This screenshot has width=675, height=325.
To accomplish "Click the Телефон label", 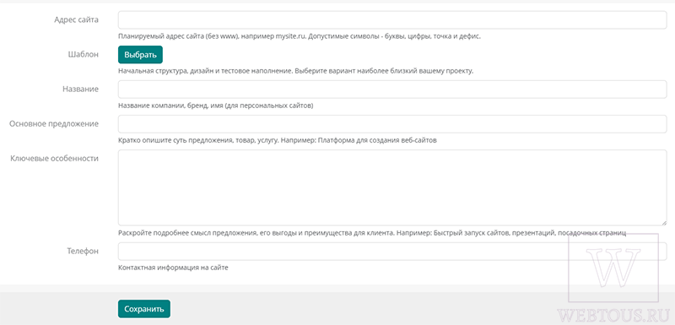I will 83,252.
